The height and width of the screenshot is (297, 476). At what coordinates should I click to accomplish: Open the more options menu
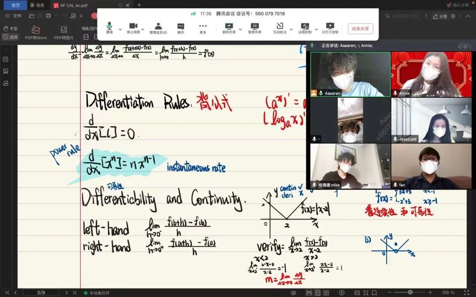click(x=203, y=28)
